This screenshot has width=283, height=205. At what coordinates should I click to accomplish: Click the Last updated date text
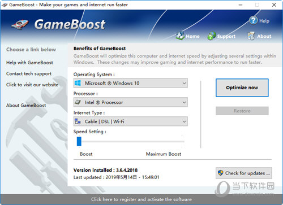(x=117, y=177)
